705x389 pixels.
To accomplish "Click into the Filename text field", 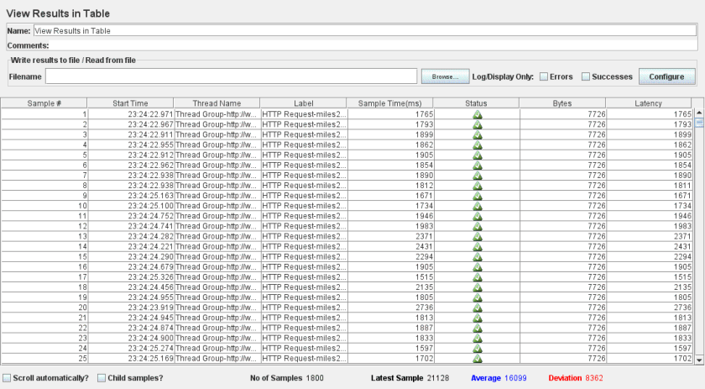I will (x=231, y=76).
